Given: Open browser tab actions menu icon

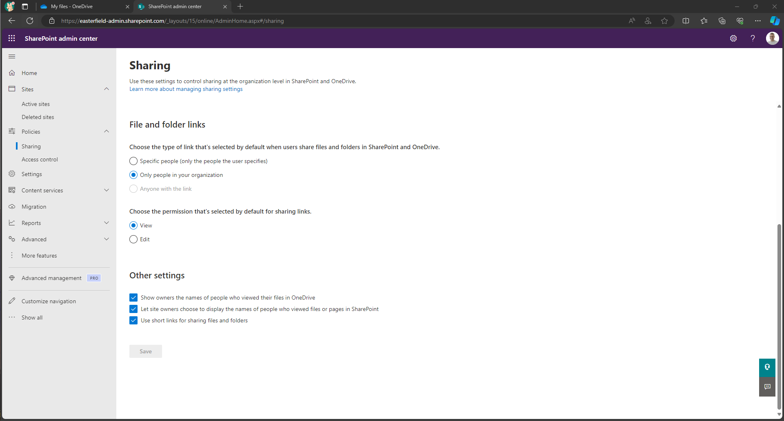Looking at the screenshot, I should [x=25, y=7].
